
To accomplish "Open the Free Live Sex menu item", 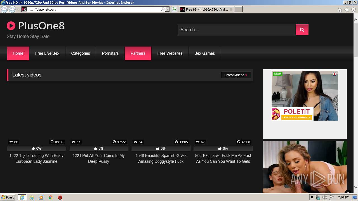I will [47, 53].
